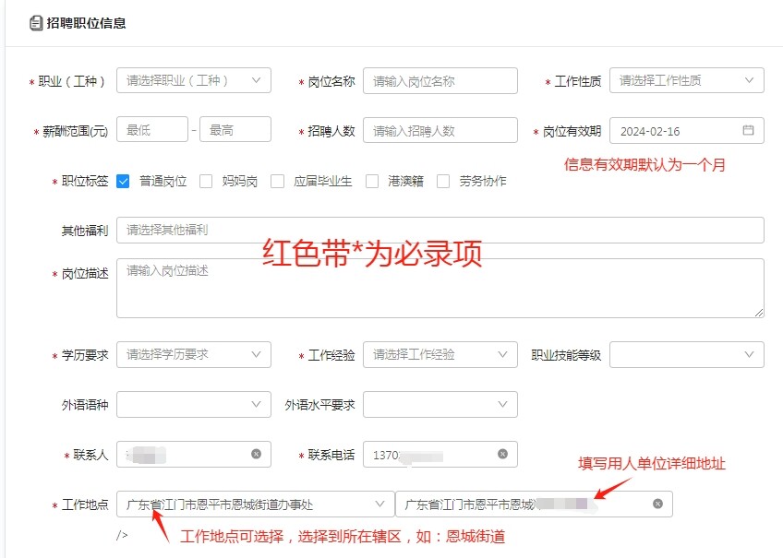This screenshot has width=783, height=558.
Task: Click the 招聘职位信息 header document icon
Action: click(36, 23)
